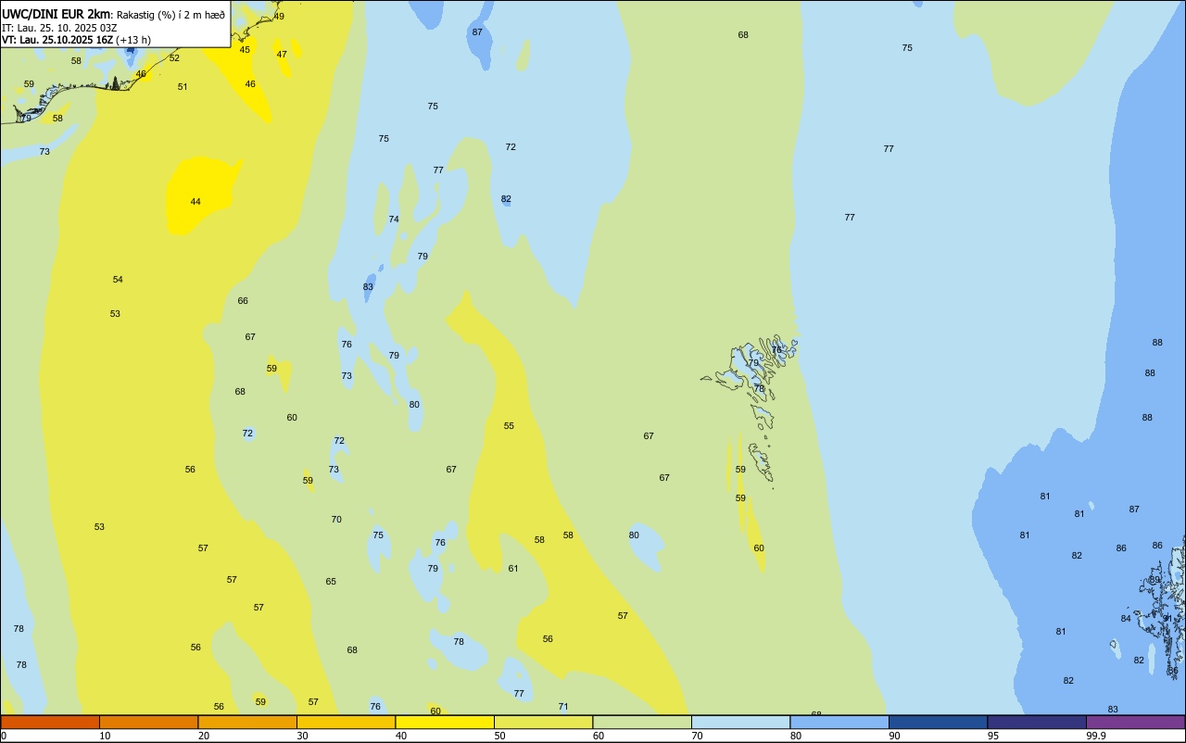
Task: Click the 'UWC/DINI EUR 2km' title text
Action: [x=57, y=14]
